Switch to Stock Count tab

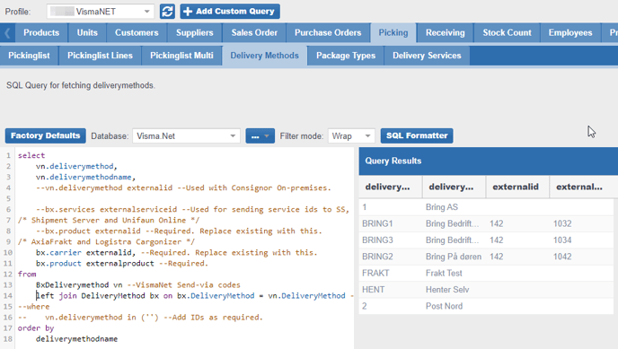click(507, 32)
